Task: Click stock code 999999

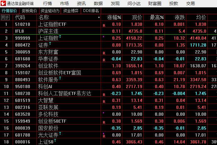Action: [23, 38]
